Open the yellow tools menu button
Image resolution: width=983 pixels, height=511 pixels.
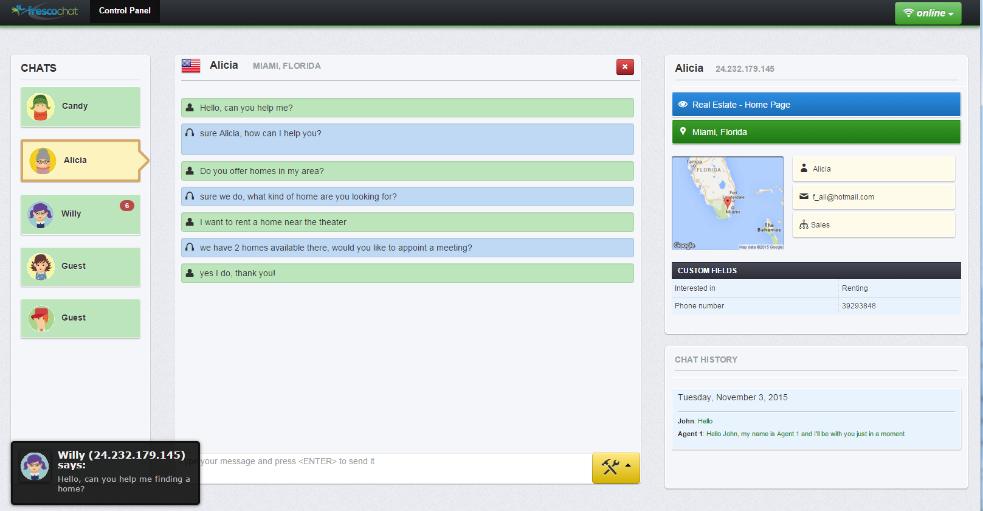tap(616, 468)
